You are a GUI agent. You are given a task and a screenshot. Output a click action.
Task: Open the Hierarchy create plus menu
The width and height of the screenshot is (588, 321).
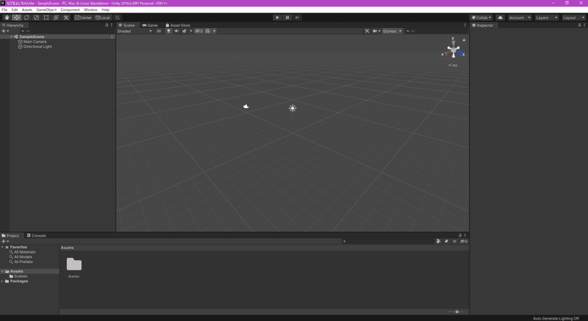pyautogui.click(x=5, y=31)
